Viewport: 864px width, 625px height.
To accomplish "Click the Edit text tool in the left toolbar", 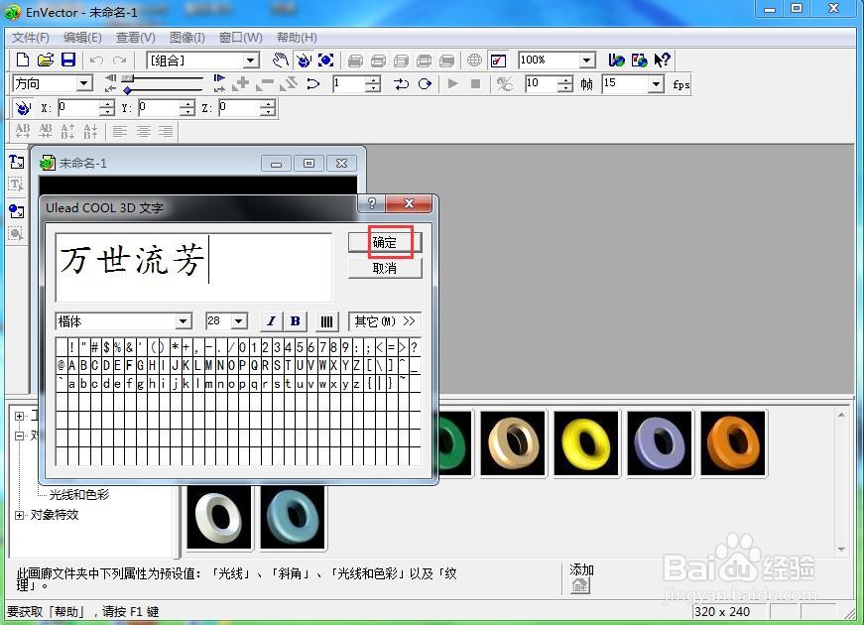I will 17,185.
